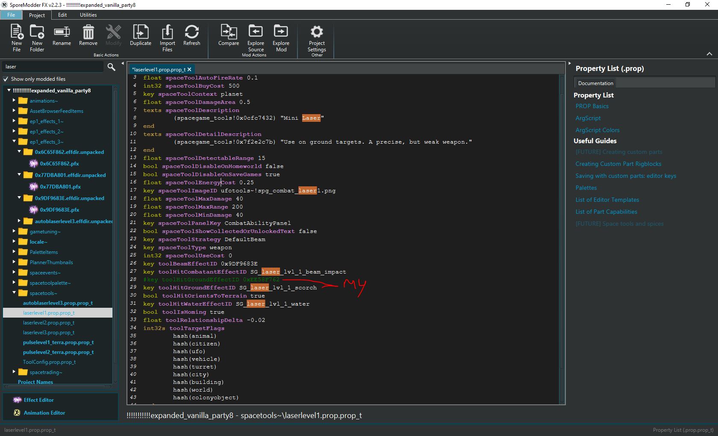Select pulselevel1_terra.prop.prop_t file
The height and width of the screenshot is (436, 718).
(x=58, y=342)
